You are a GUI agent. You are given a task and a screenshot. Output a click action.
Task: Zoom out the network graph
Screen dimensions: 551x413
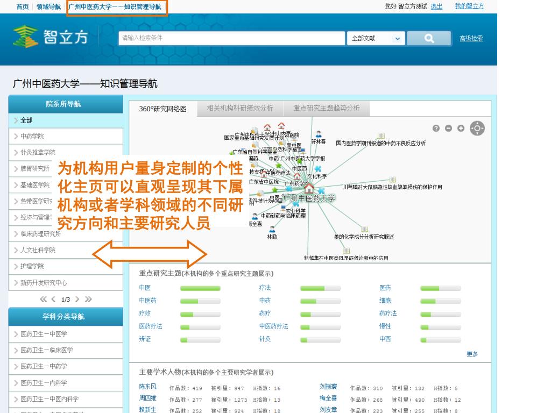(448, 129)
